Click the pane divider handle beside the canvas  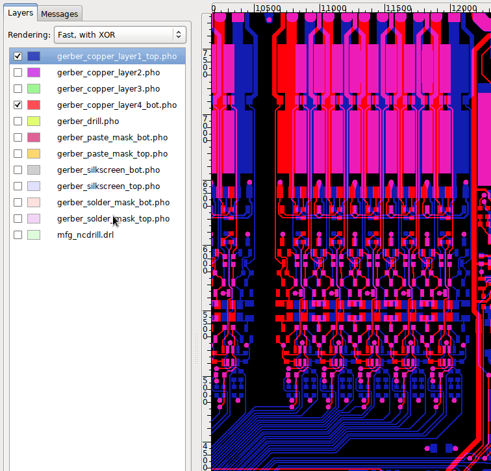[x=197, y=348]
